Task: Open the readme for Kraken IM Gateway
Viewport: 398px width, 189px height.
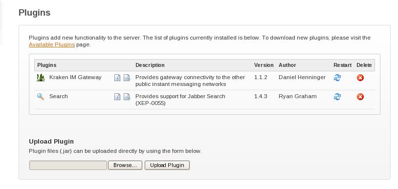Action: 117,78
